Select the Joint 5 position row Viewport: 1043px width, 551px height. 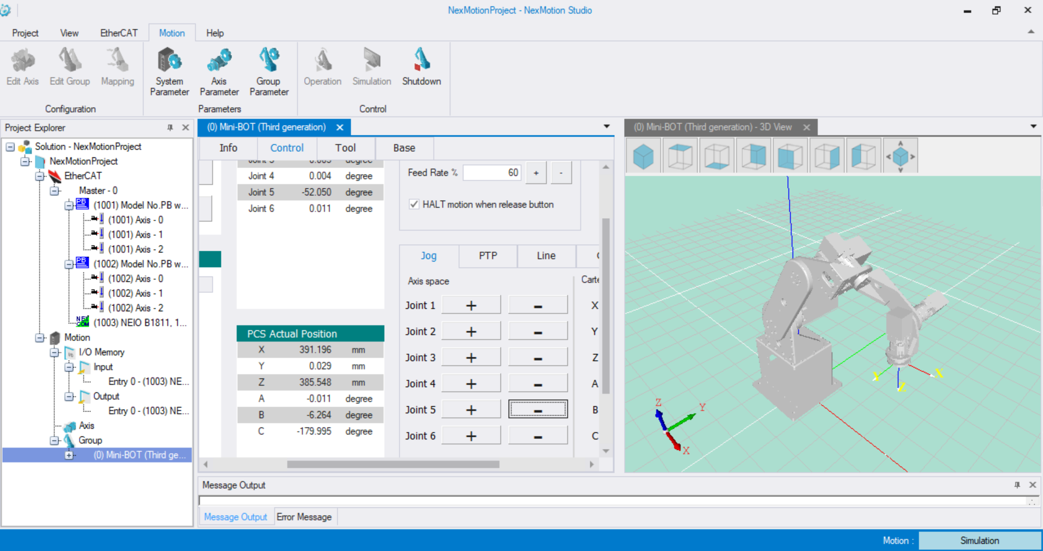pos(310,192)
